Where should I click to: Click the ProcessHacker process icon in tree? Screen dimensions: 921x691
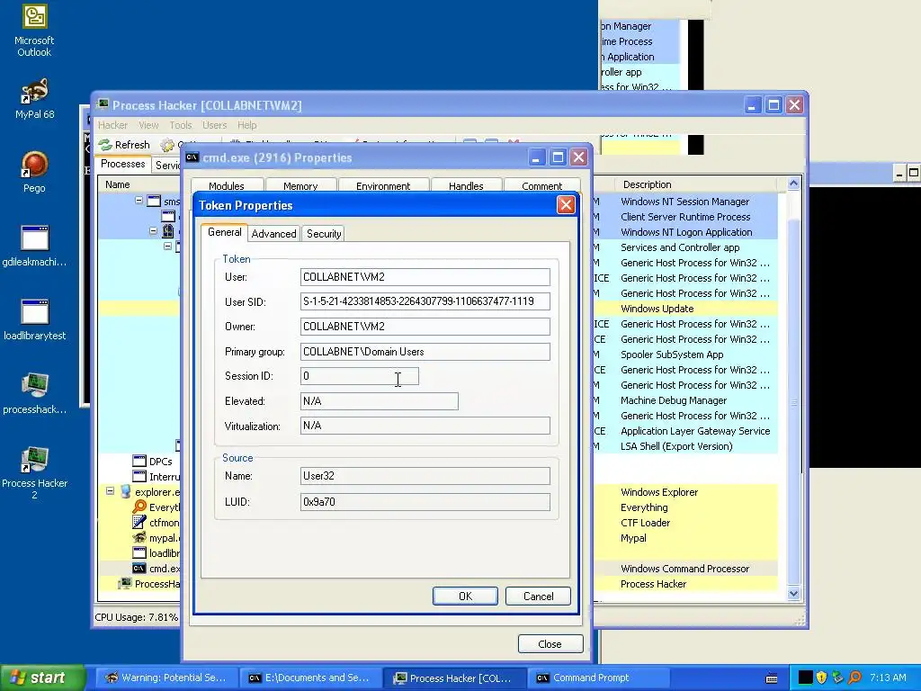[x=124, y=583]
